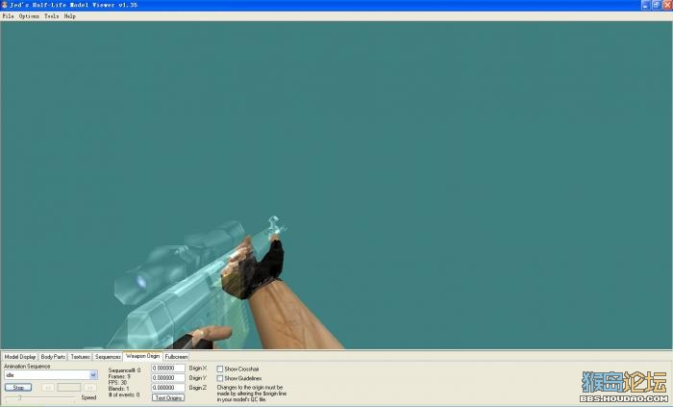Click the frame number field
The width and height of the screenshot is (673, 407).
tap(69, 387)
